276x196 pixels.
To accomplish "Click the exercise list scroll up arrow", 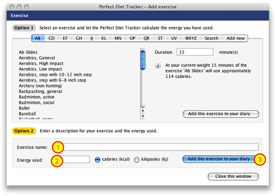I will pyautogui.click(x=143, y=111).
